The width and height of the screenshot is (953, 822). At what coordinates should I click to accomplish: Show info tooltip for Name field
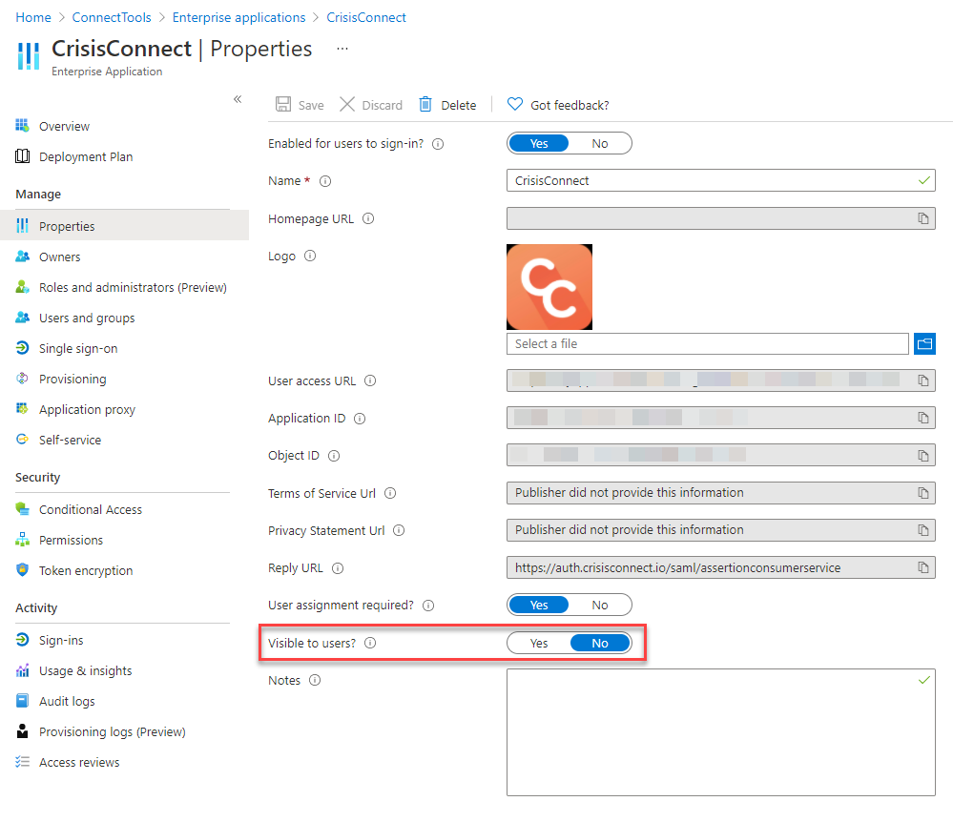(325, 181)
